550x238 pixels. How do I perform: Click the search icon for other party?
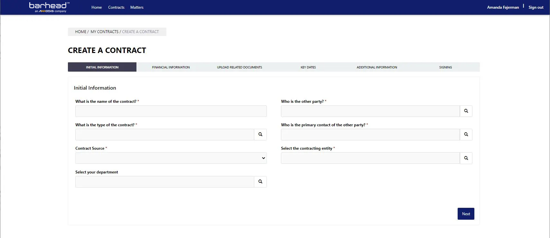(466, 111)
